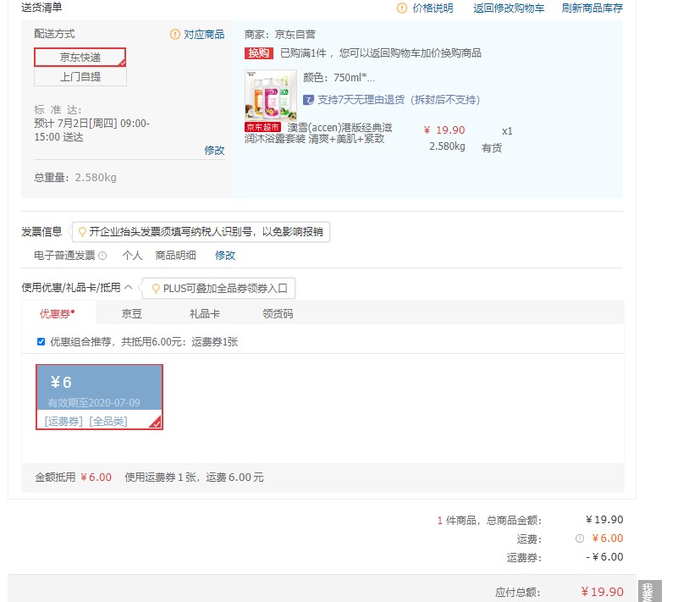689x602 pixels.
Task: Select 京东快递 delivery method
Action: tap(80, 57)
